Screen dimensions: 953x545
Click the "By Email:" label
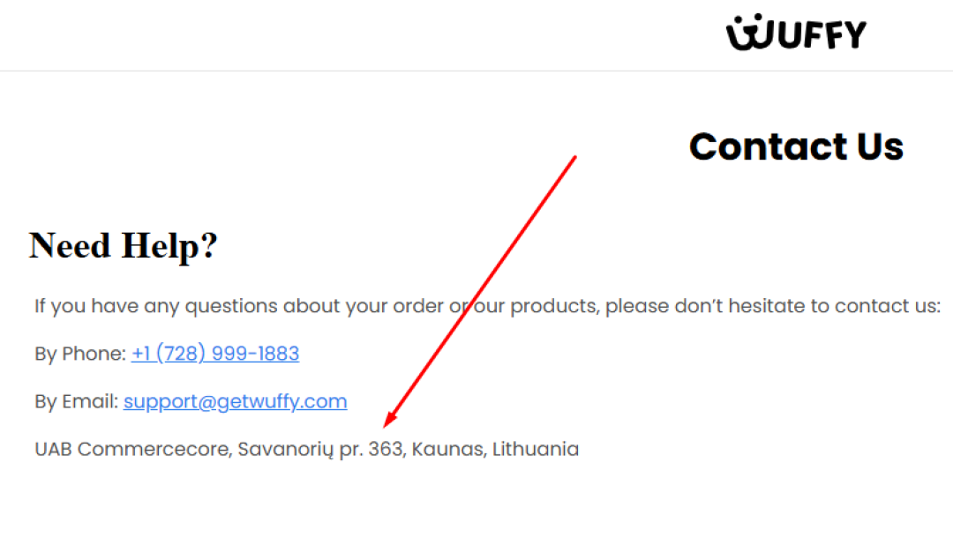click(76, 401)
